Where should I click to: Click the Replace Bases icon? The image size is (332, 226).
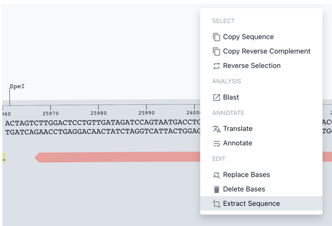(x=216, y=175)
